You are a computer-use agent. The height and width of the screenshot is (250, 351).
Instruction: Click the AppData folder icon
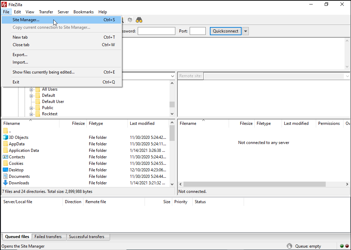click(5, 144)
